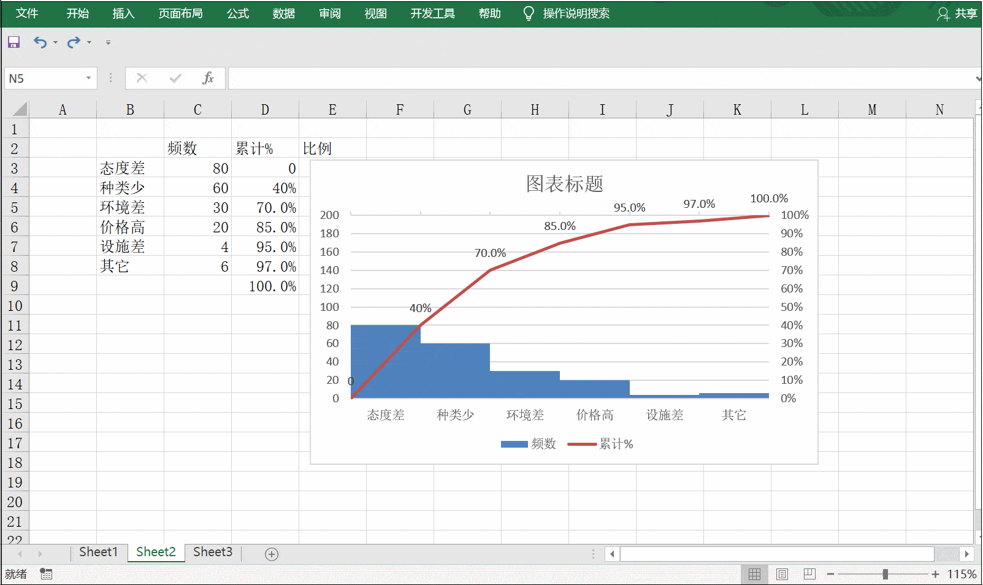The image size is (983, 585).
Task: Switch to Sheet3 worksheet tab
Action: [213, 552]
